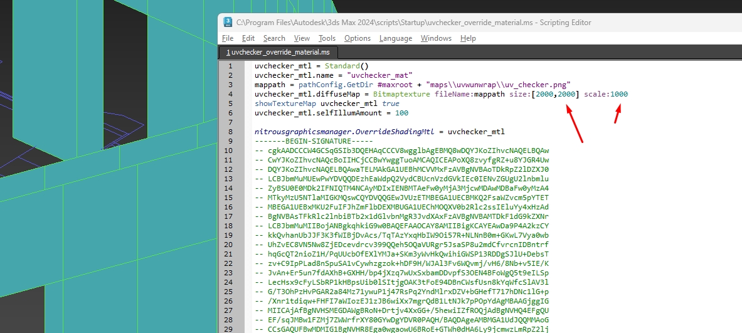The width and height of the screenshot is (742, 333).
Task: Click the 3ds Max icon in title bar
Action: tap(228, 22)
